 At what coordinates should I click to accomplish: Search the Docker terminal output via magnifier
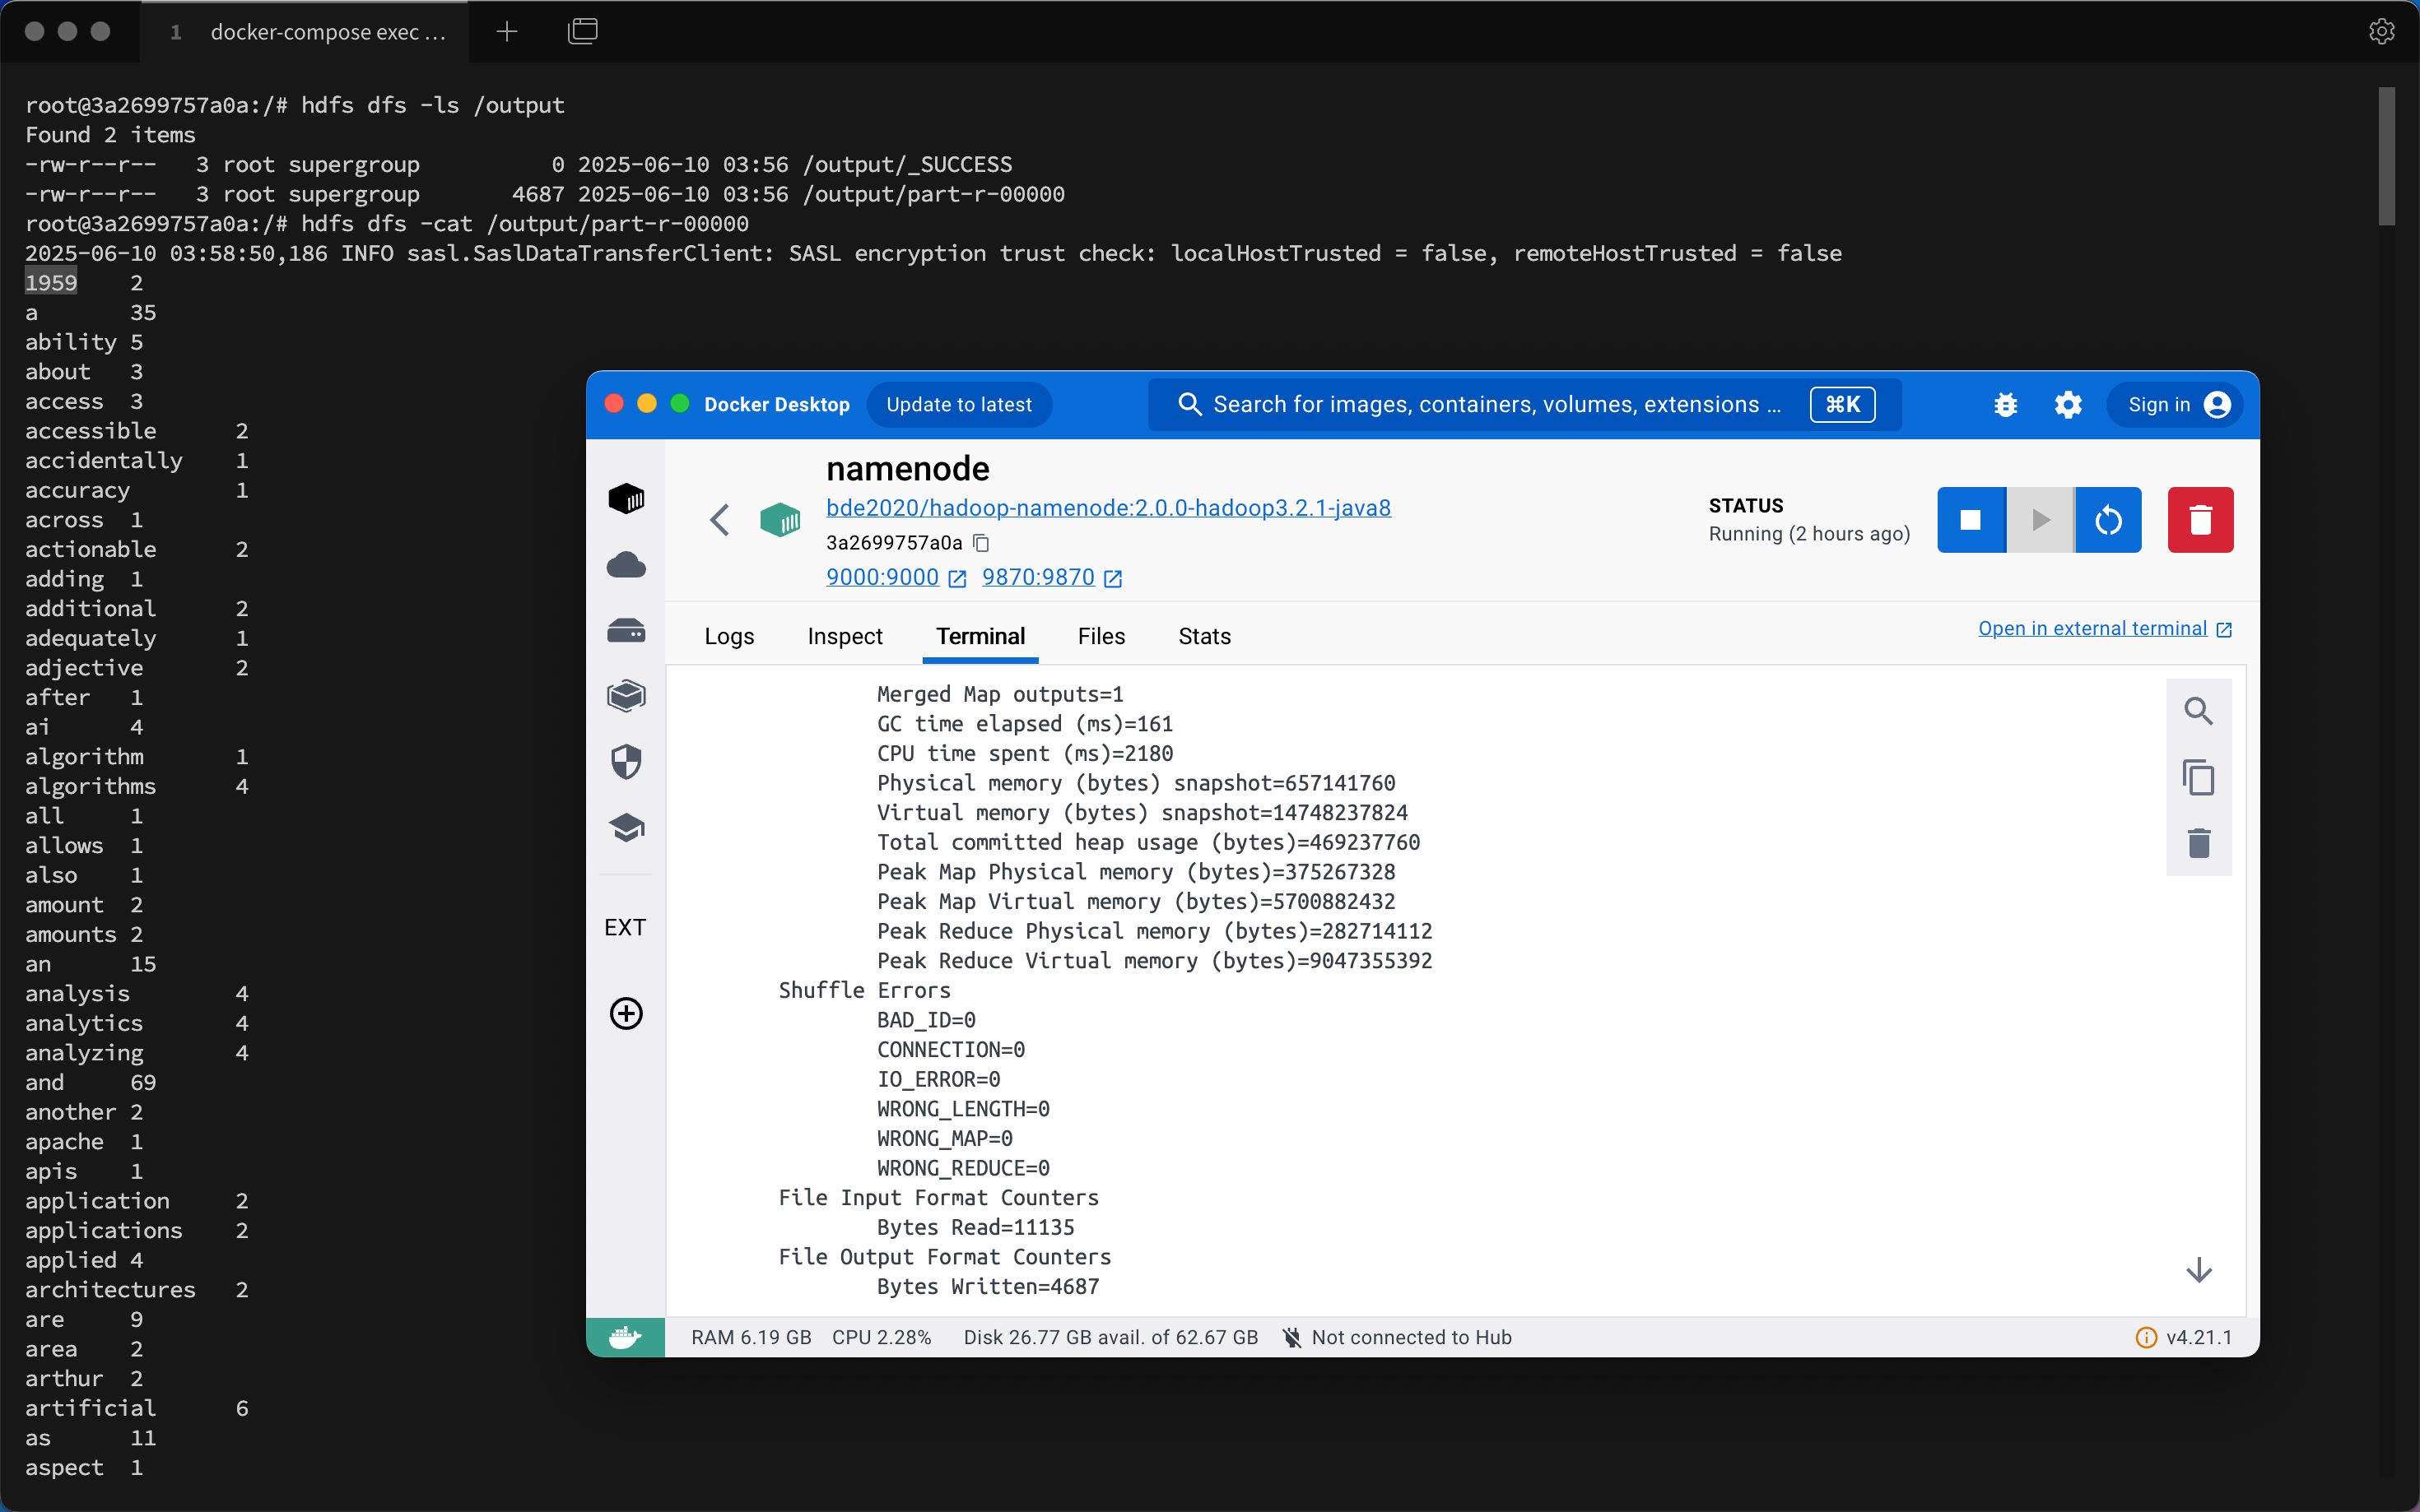coord(2198,711)
